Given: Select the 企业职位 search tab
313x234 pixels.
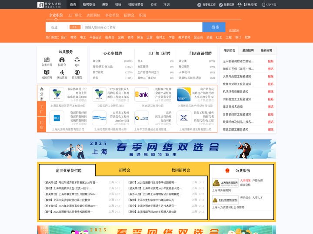Looking at the screenshot, I should [56, 15].
